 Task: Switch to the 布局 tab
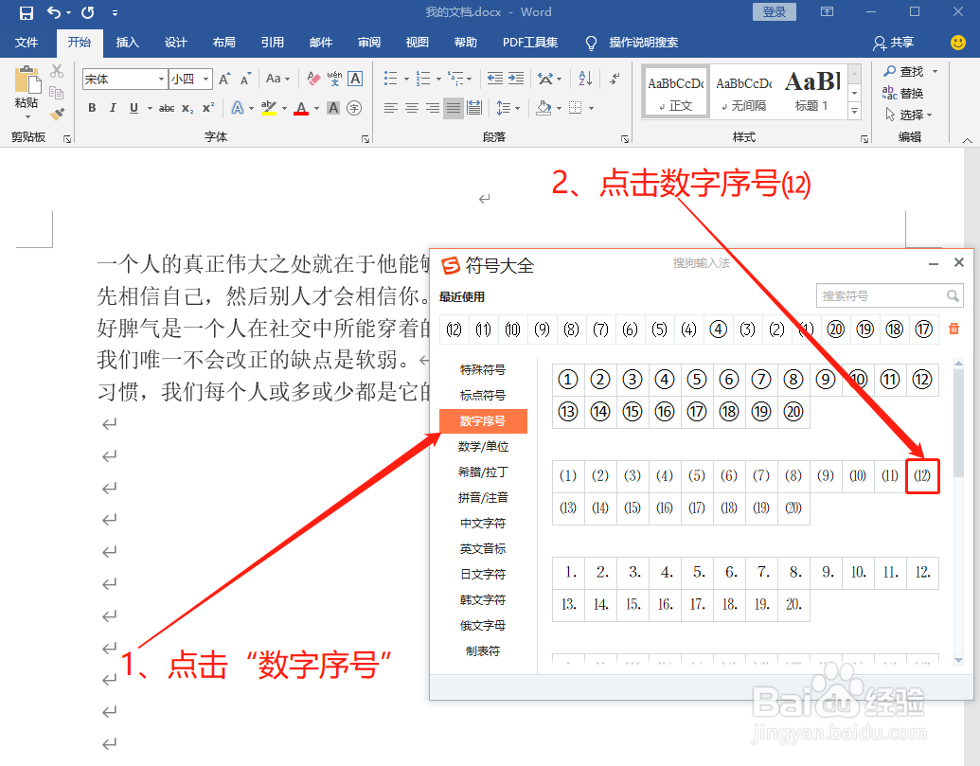(223, 43)
